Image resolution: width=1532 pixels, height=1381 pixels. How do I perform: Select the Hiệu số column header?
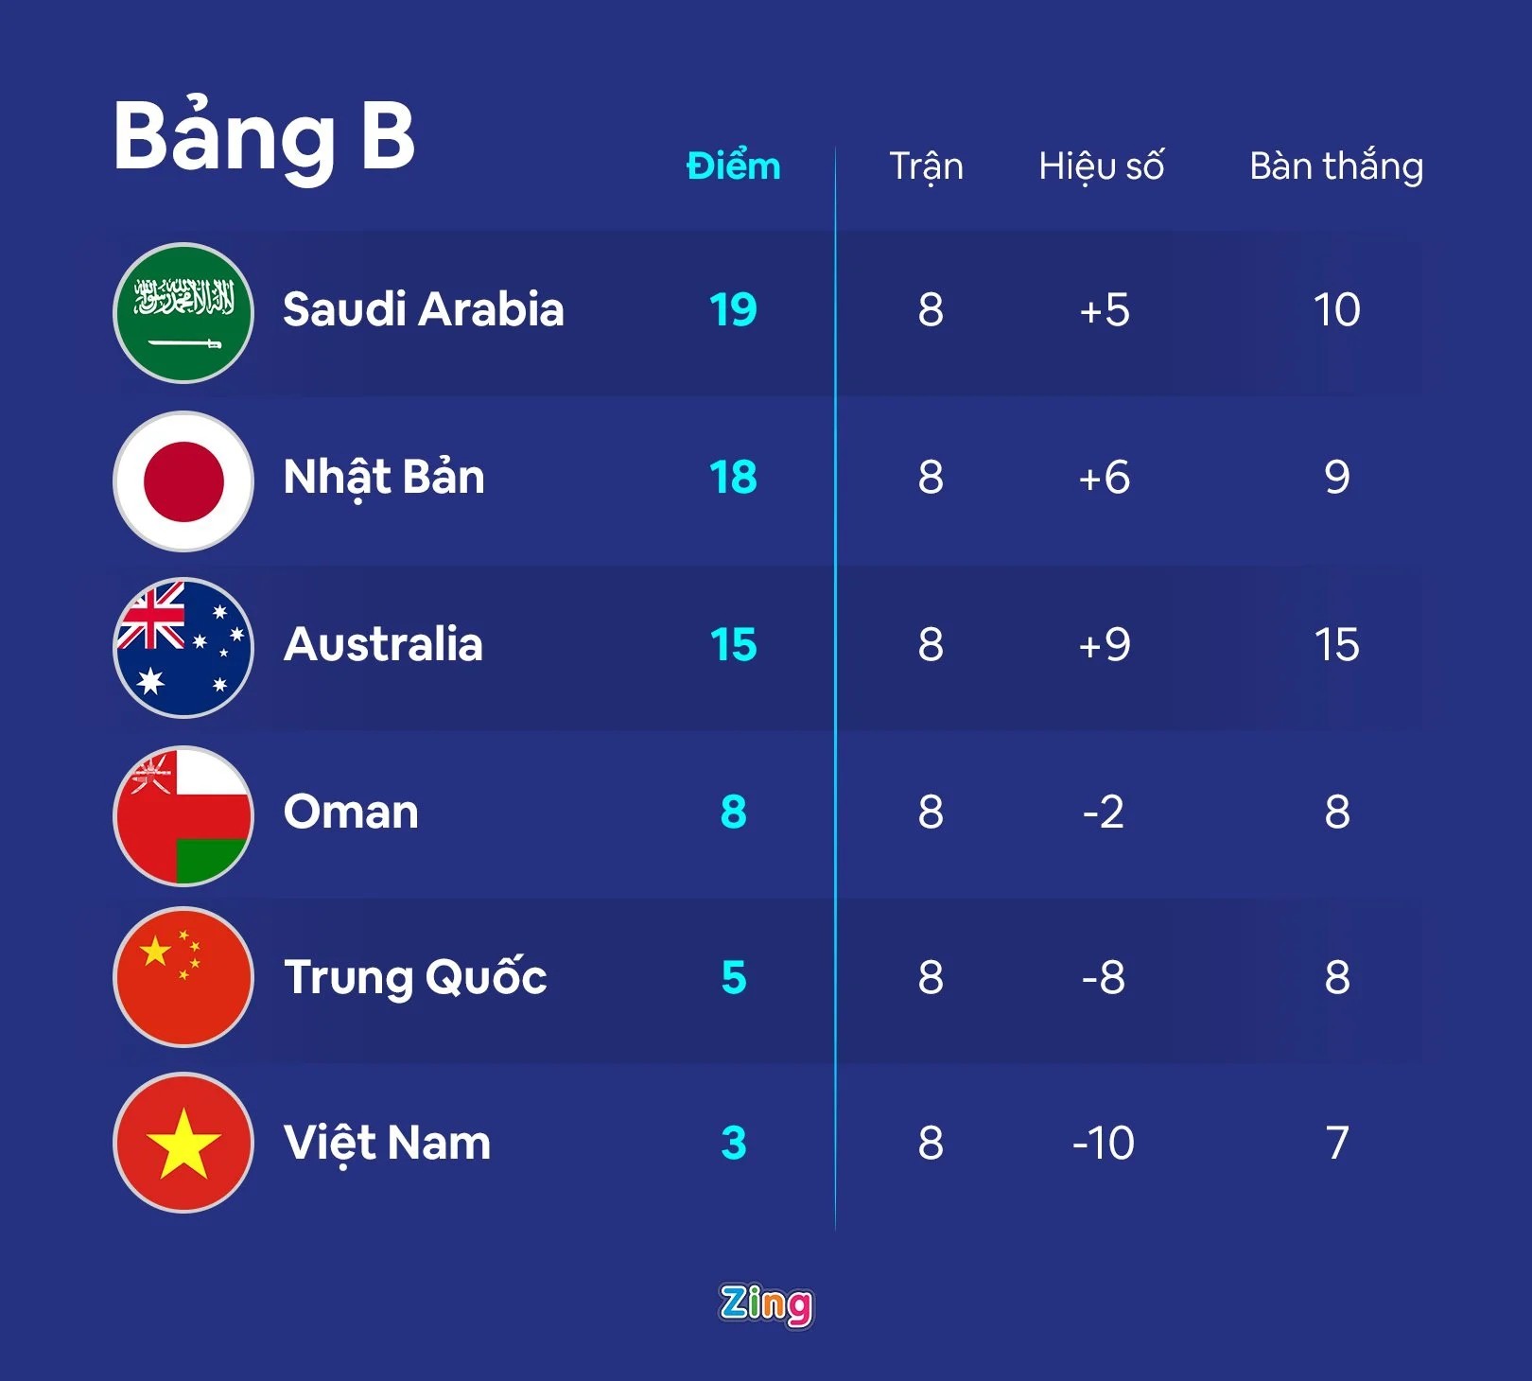[x=1101, y=166]
